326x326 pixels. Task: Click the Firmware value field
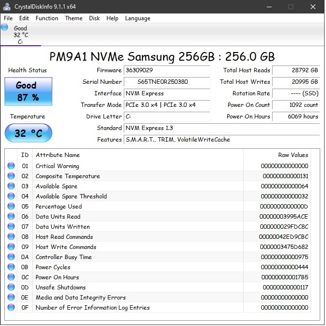(167, 70)
